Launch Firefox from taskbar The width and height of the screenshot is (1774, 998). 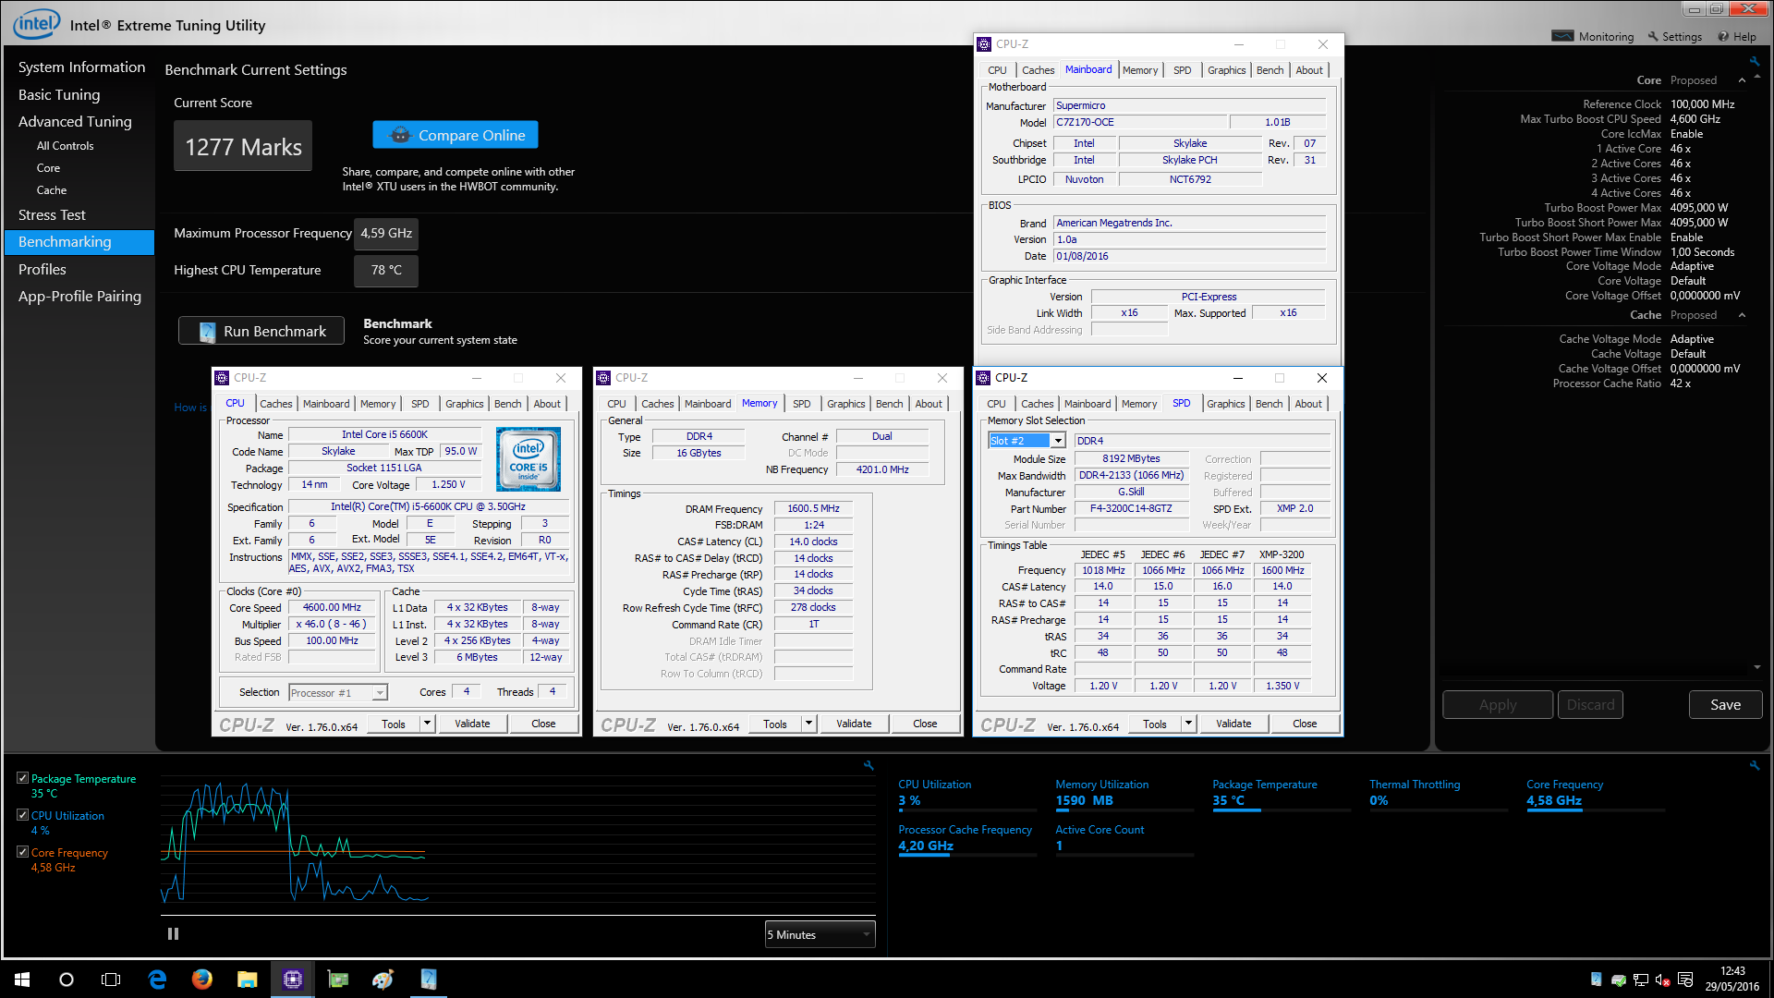pyautogui.click(x=202, y=980)
